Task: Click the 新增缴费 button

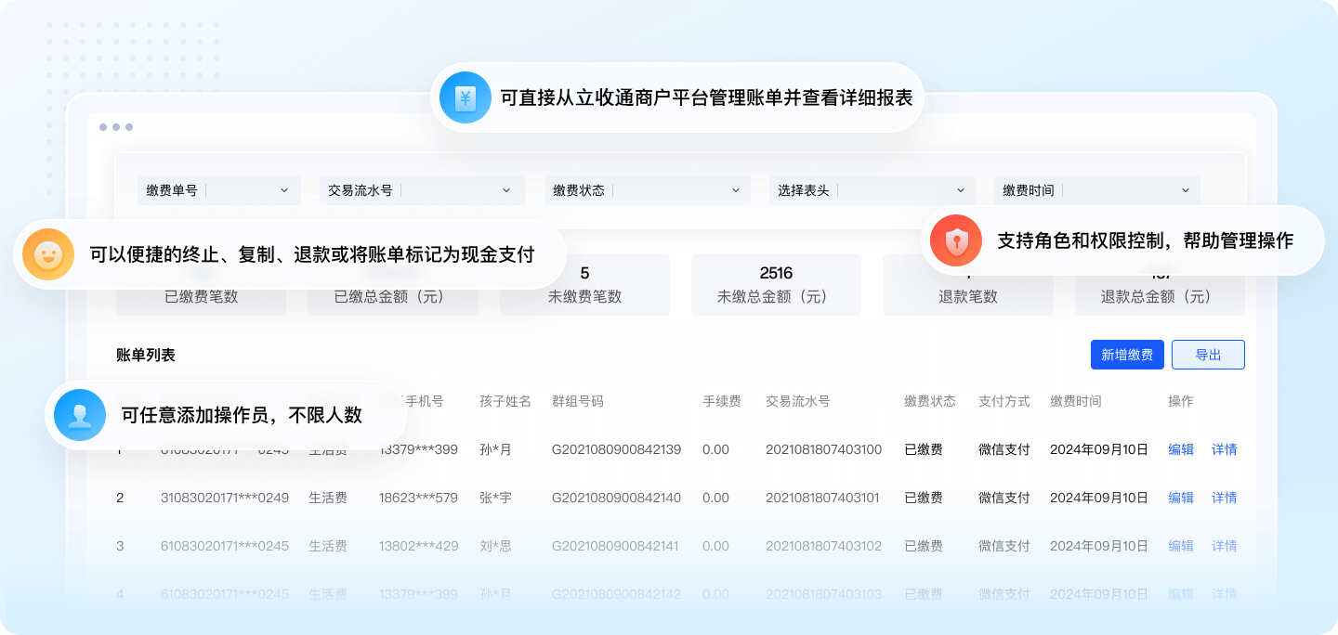Action: point(1127,355)
